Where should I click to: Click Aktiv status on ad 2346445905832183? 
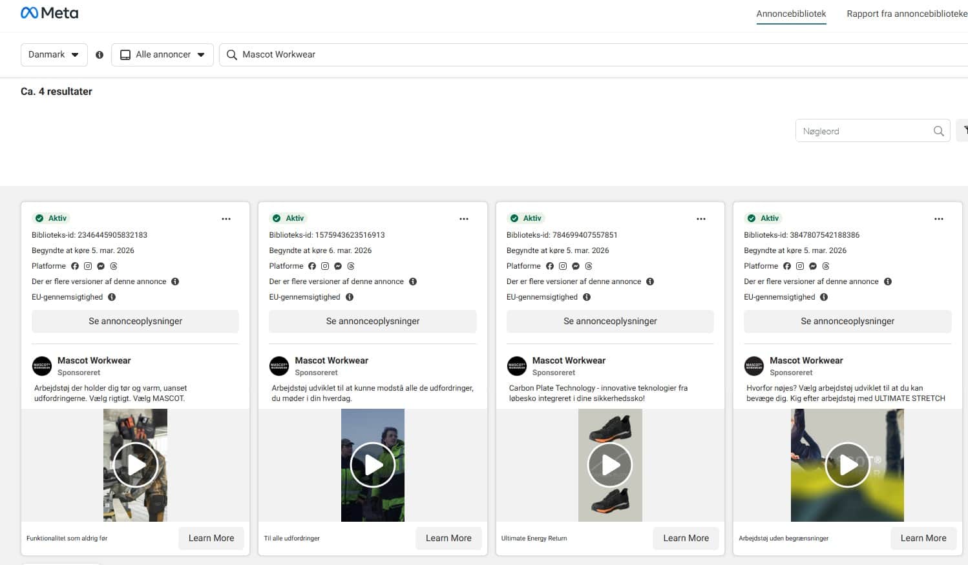[51, 218]
